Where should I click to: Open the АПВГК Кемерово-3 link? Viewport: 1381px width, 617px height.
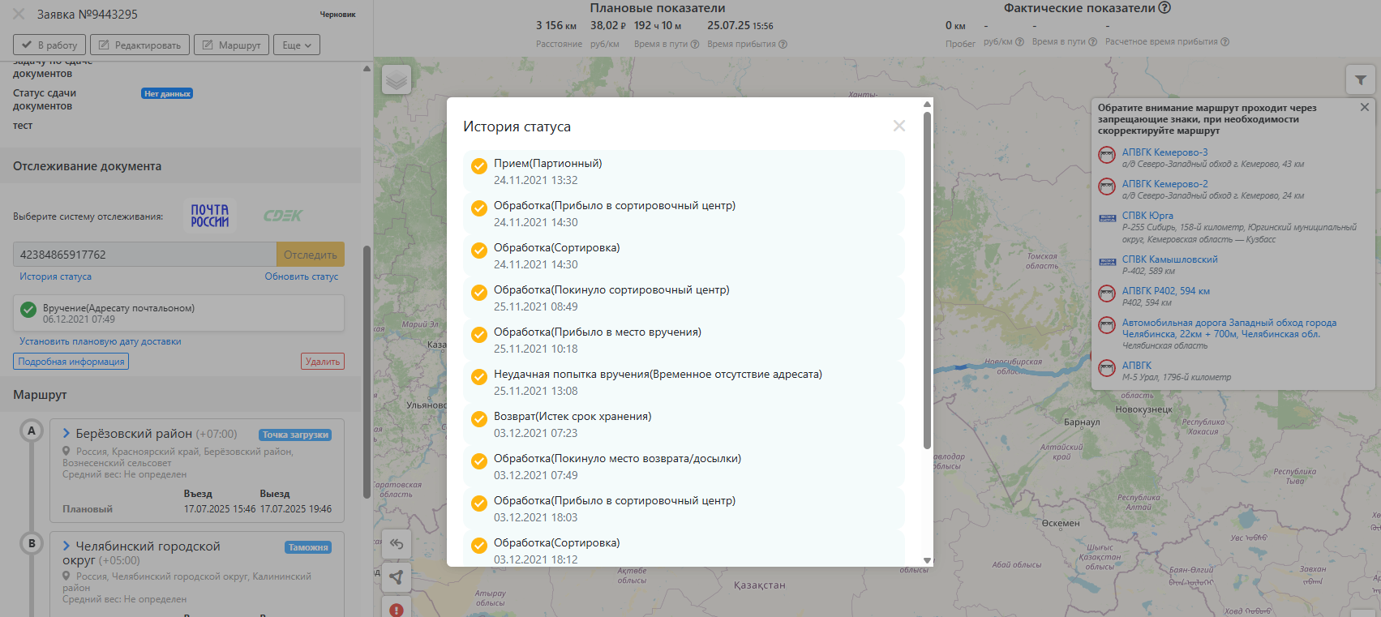[1164, 152]
